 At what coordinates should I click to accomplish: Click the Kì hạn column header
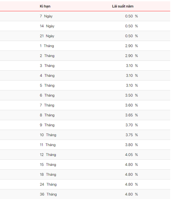pyautogui.click(x=45, y=6)
